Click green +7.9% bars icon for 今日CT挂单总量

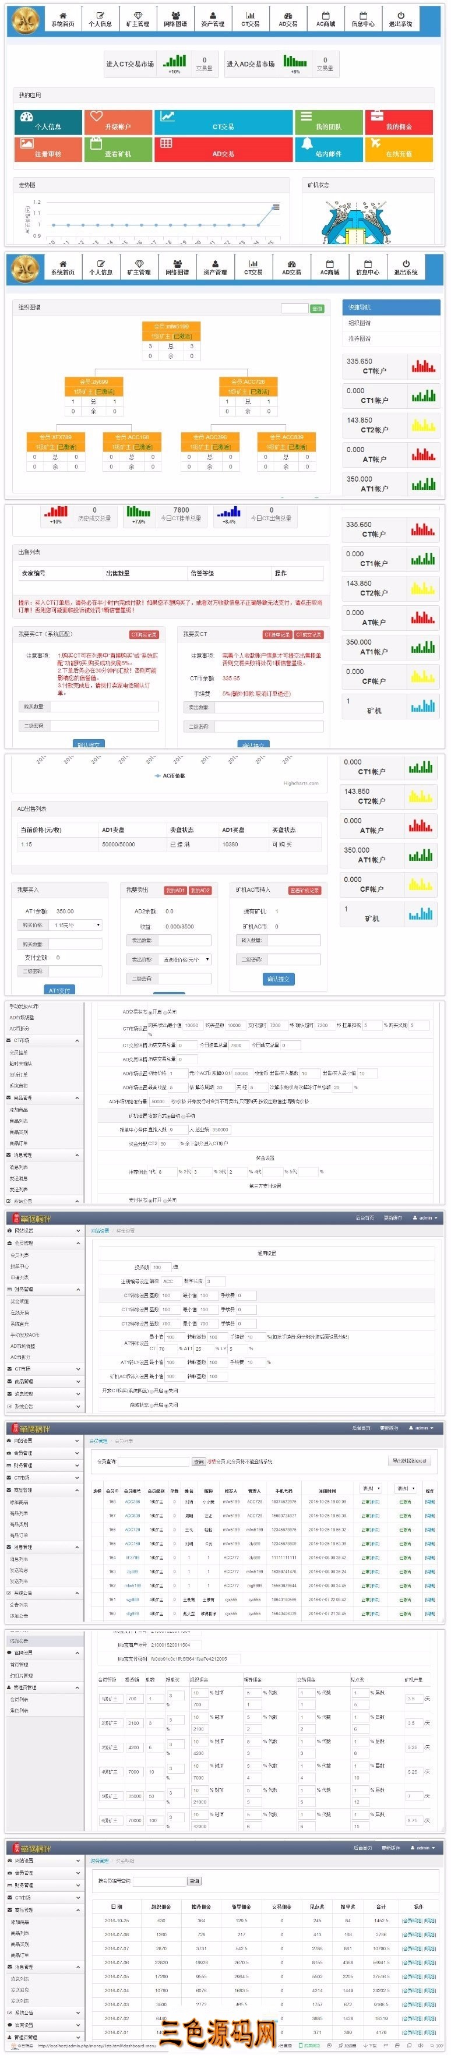pos(138,512)
